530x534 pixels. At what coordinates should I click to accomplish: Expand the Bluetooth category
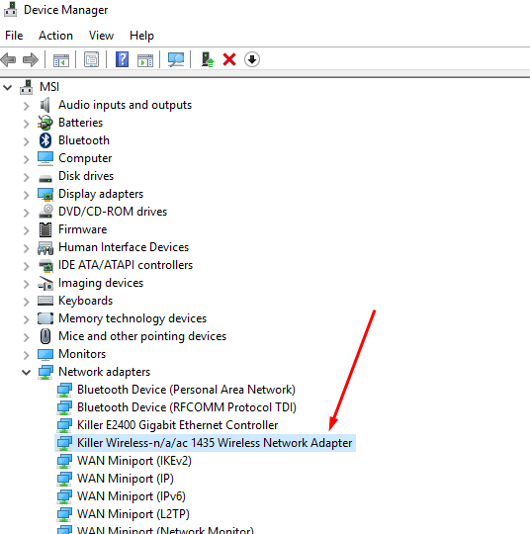[27, 141]
